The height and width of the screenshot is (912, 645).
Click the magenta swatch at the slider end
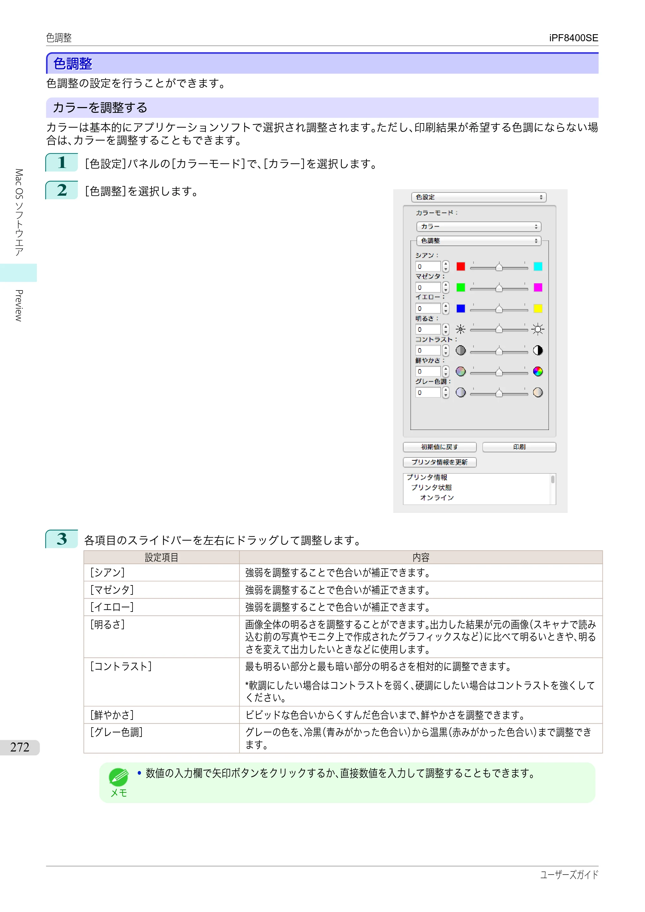tap(538, 288)
